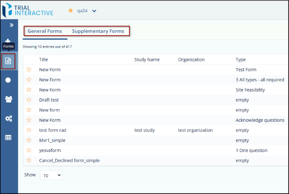Favorite the test form rad row
Viewport: 289px width, 194px height.
point(29,130)
